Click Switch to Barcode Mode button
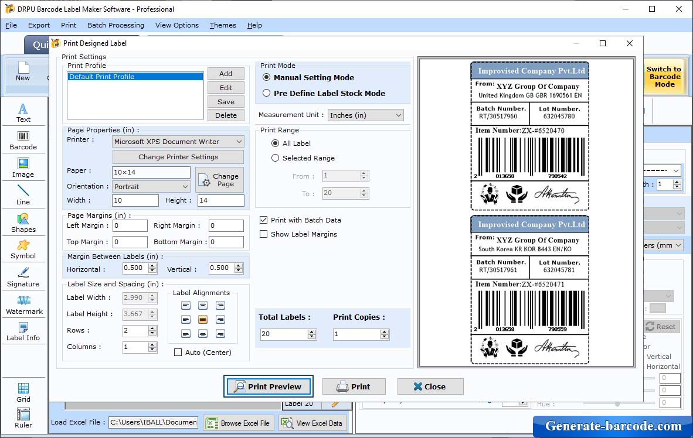The image size is (693, 438). tap(664, 77)
